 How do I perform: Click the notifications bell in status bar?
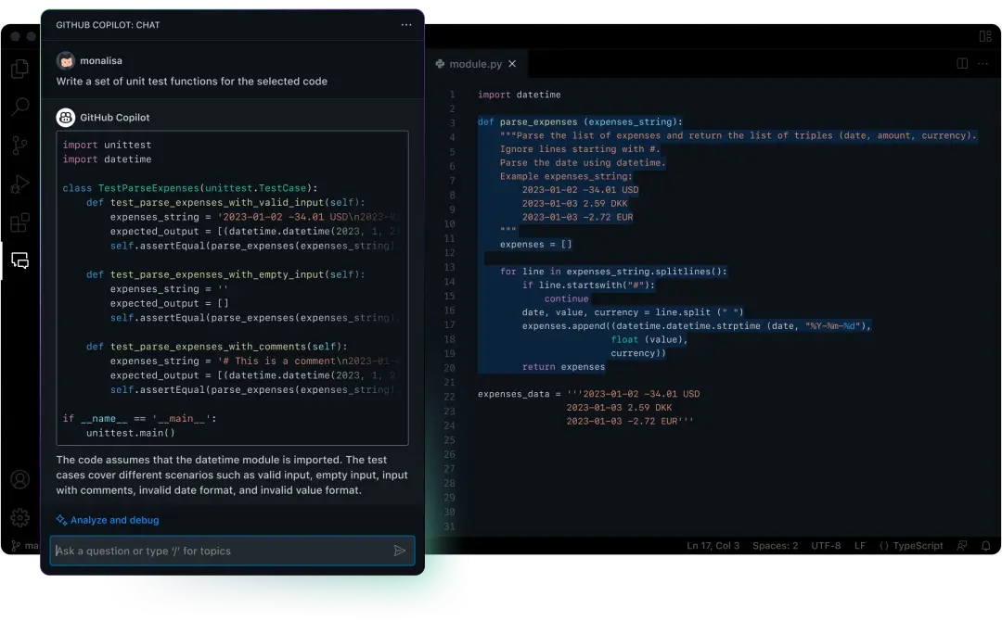click(x=986, y=546)
